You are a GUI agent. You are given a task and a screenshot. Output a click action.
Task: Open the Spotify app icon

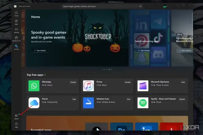pos(143,103)
